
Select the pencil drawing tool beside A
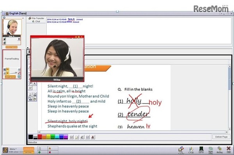point(30,84)
